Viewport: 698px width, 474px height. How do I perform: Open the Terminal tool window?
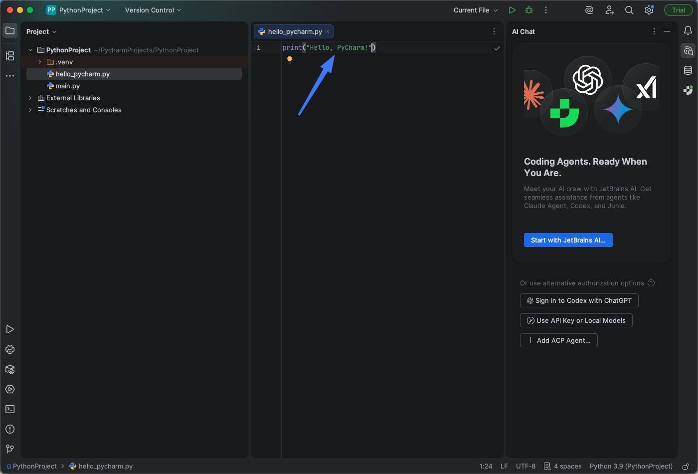pyautogui.click(x=10, y=409)
